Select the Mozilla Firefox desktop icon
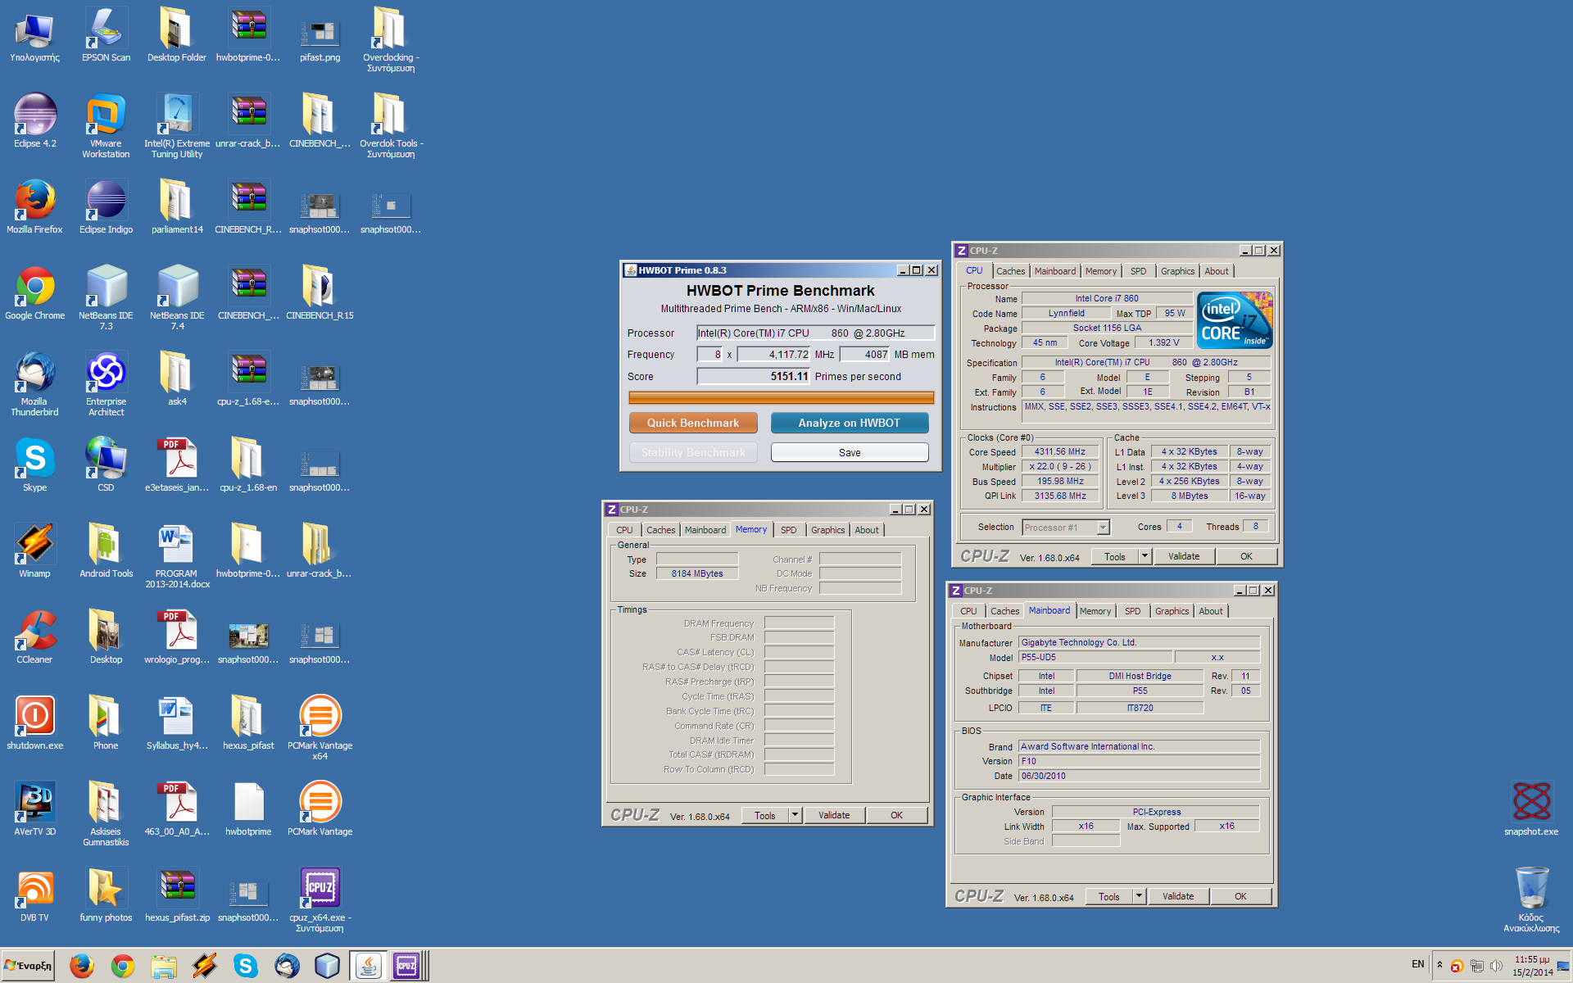Screen dimensions: 1573x983 click(x=35, y=207)
